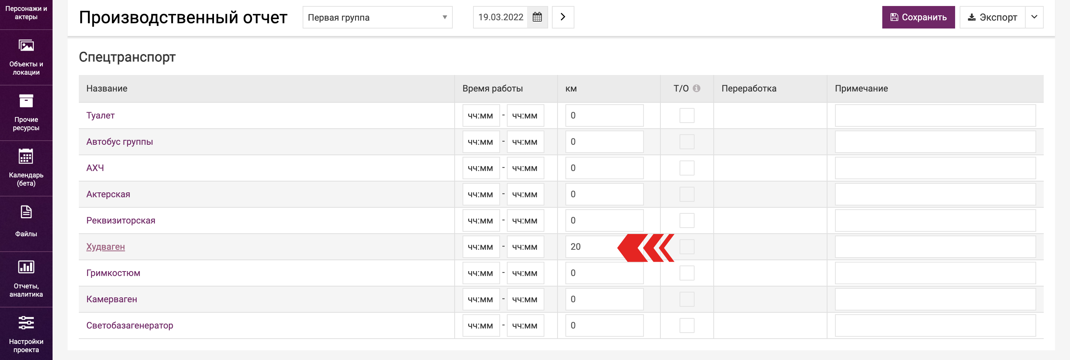This screenshot has width=1070, height=360.
Task: Click Примечание field for Худваген
Action: 935,247
